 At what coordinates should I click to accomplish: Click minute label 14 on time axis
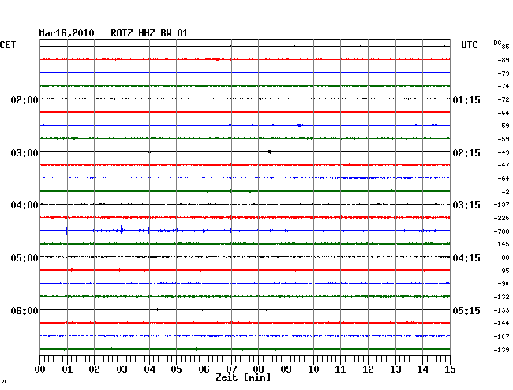click(x=422, y=369)
